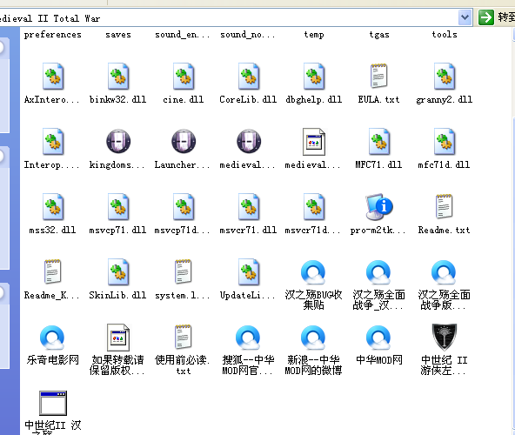Click the msvcp71.dll file icon

tap(118, 207)
